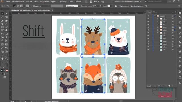Screen dimensions: 182x102
Task: Click the Fill/Stroke question-mark box in left toolbar
Action: pos(3,63)
